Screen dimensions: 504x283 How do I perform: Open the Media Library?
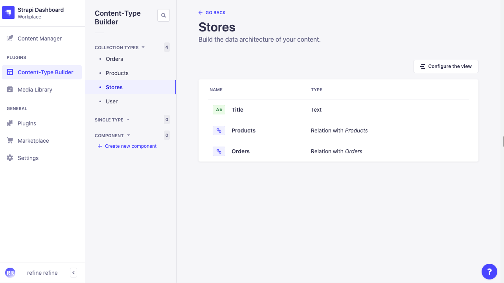click(x=35, y=89)
